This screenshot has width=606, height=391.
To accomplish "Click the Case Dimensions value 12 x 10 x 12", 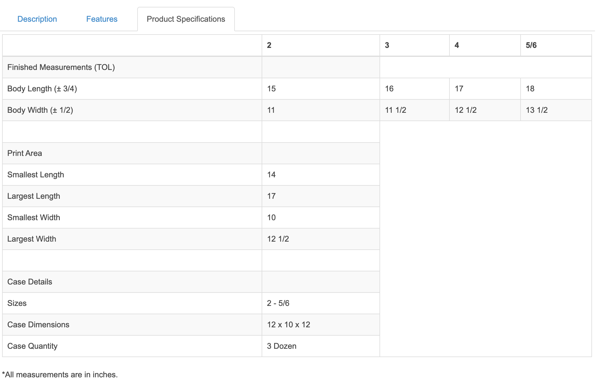I will (289, 325).
